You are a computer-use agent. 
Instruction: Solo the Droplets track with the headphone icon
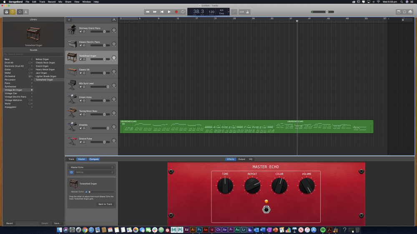(x=84, y=128)
